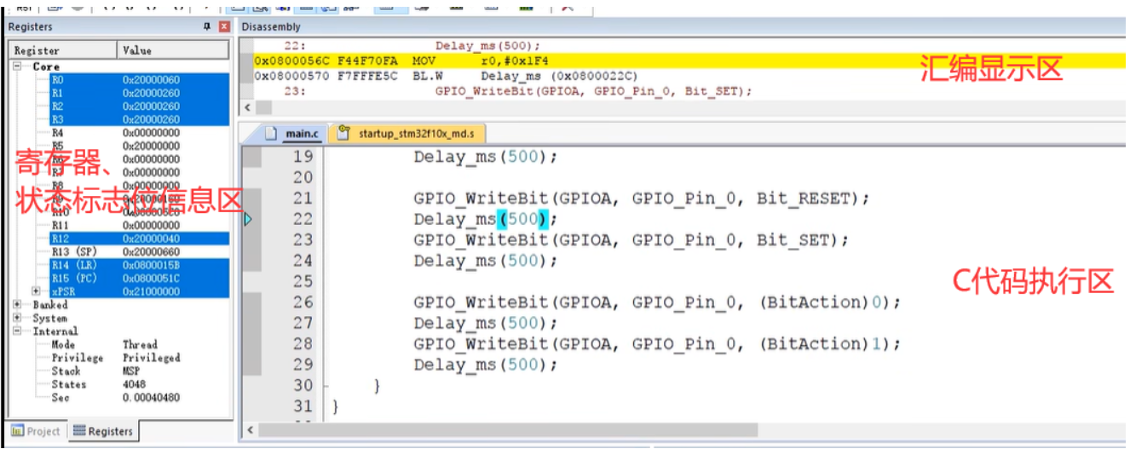This screenshot has height=449, width=1130.
Task: Click the Disassembly scroll-left arrow
Action: point(247,108)
